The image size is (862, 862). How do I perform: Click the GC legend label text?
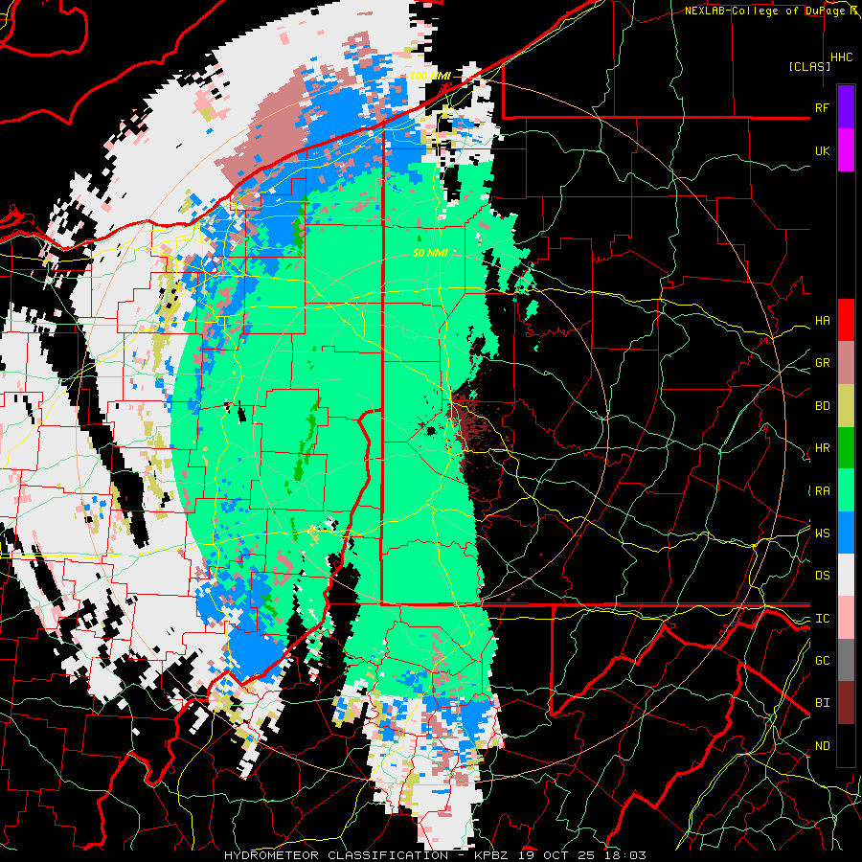tap(822, 660)
